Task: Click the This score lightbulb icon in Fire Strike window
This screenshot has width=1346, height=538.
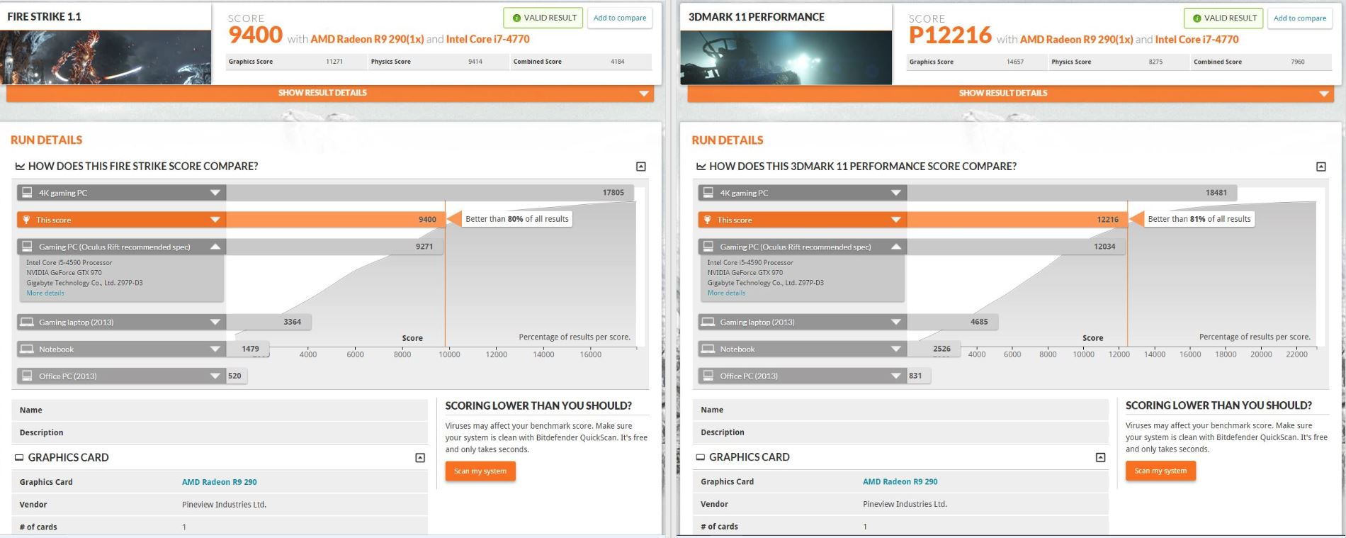Action: pos(26,220)
